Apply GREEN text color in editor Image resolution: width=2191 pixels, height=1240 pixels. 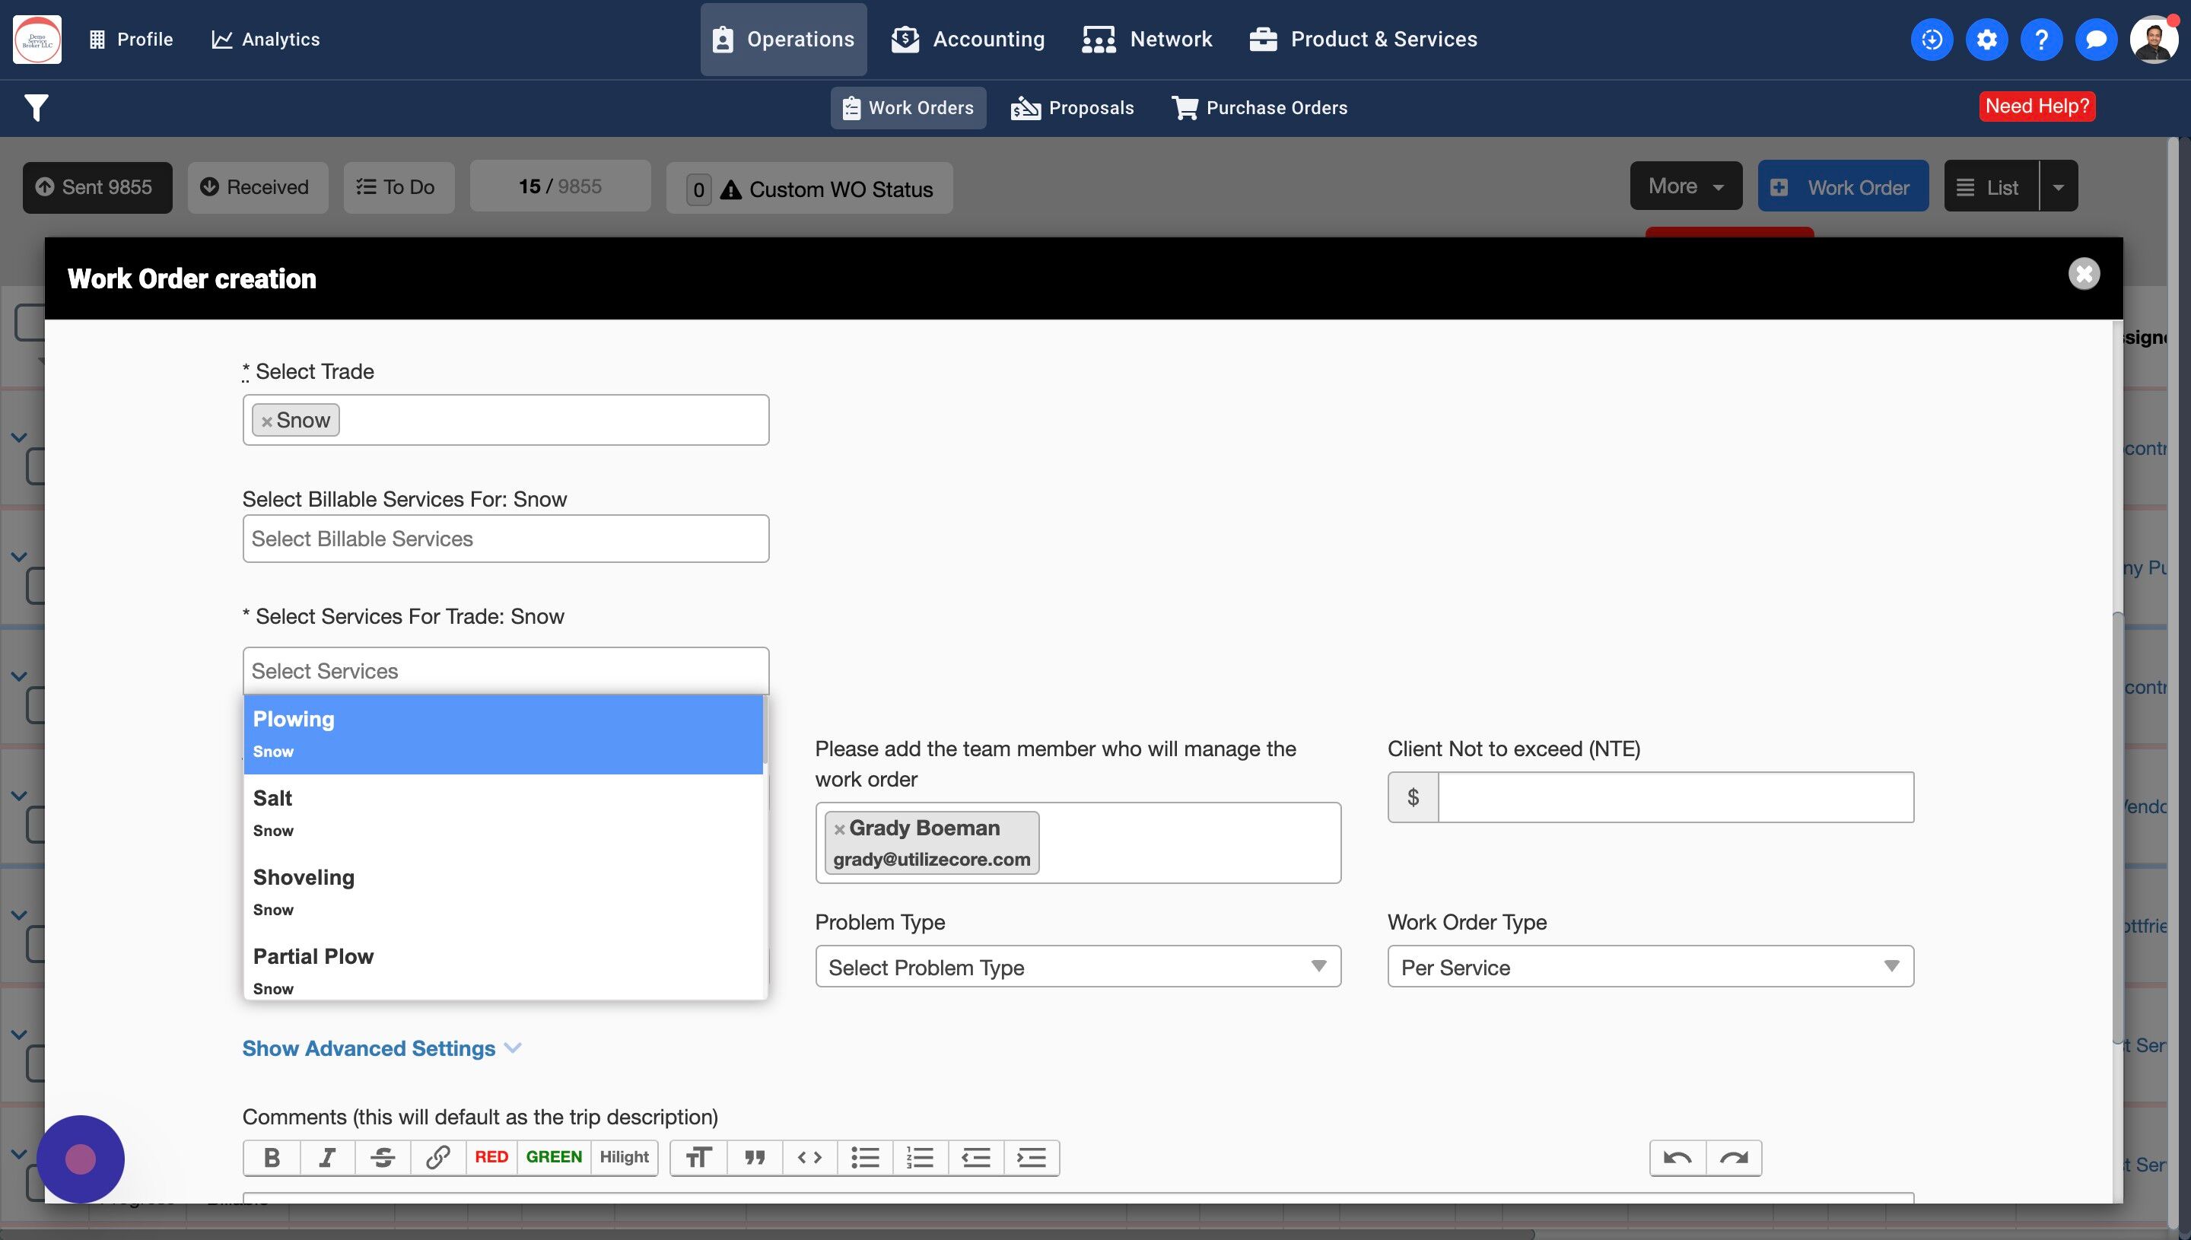[x=554, y=1156]
